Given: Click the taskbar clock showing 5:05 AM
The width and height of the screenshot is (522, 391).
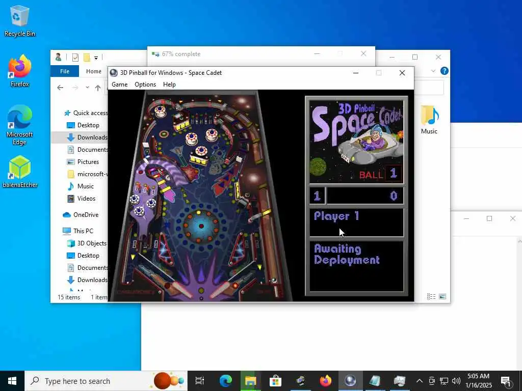Looking at the screenshot, I should 478,381.
